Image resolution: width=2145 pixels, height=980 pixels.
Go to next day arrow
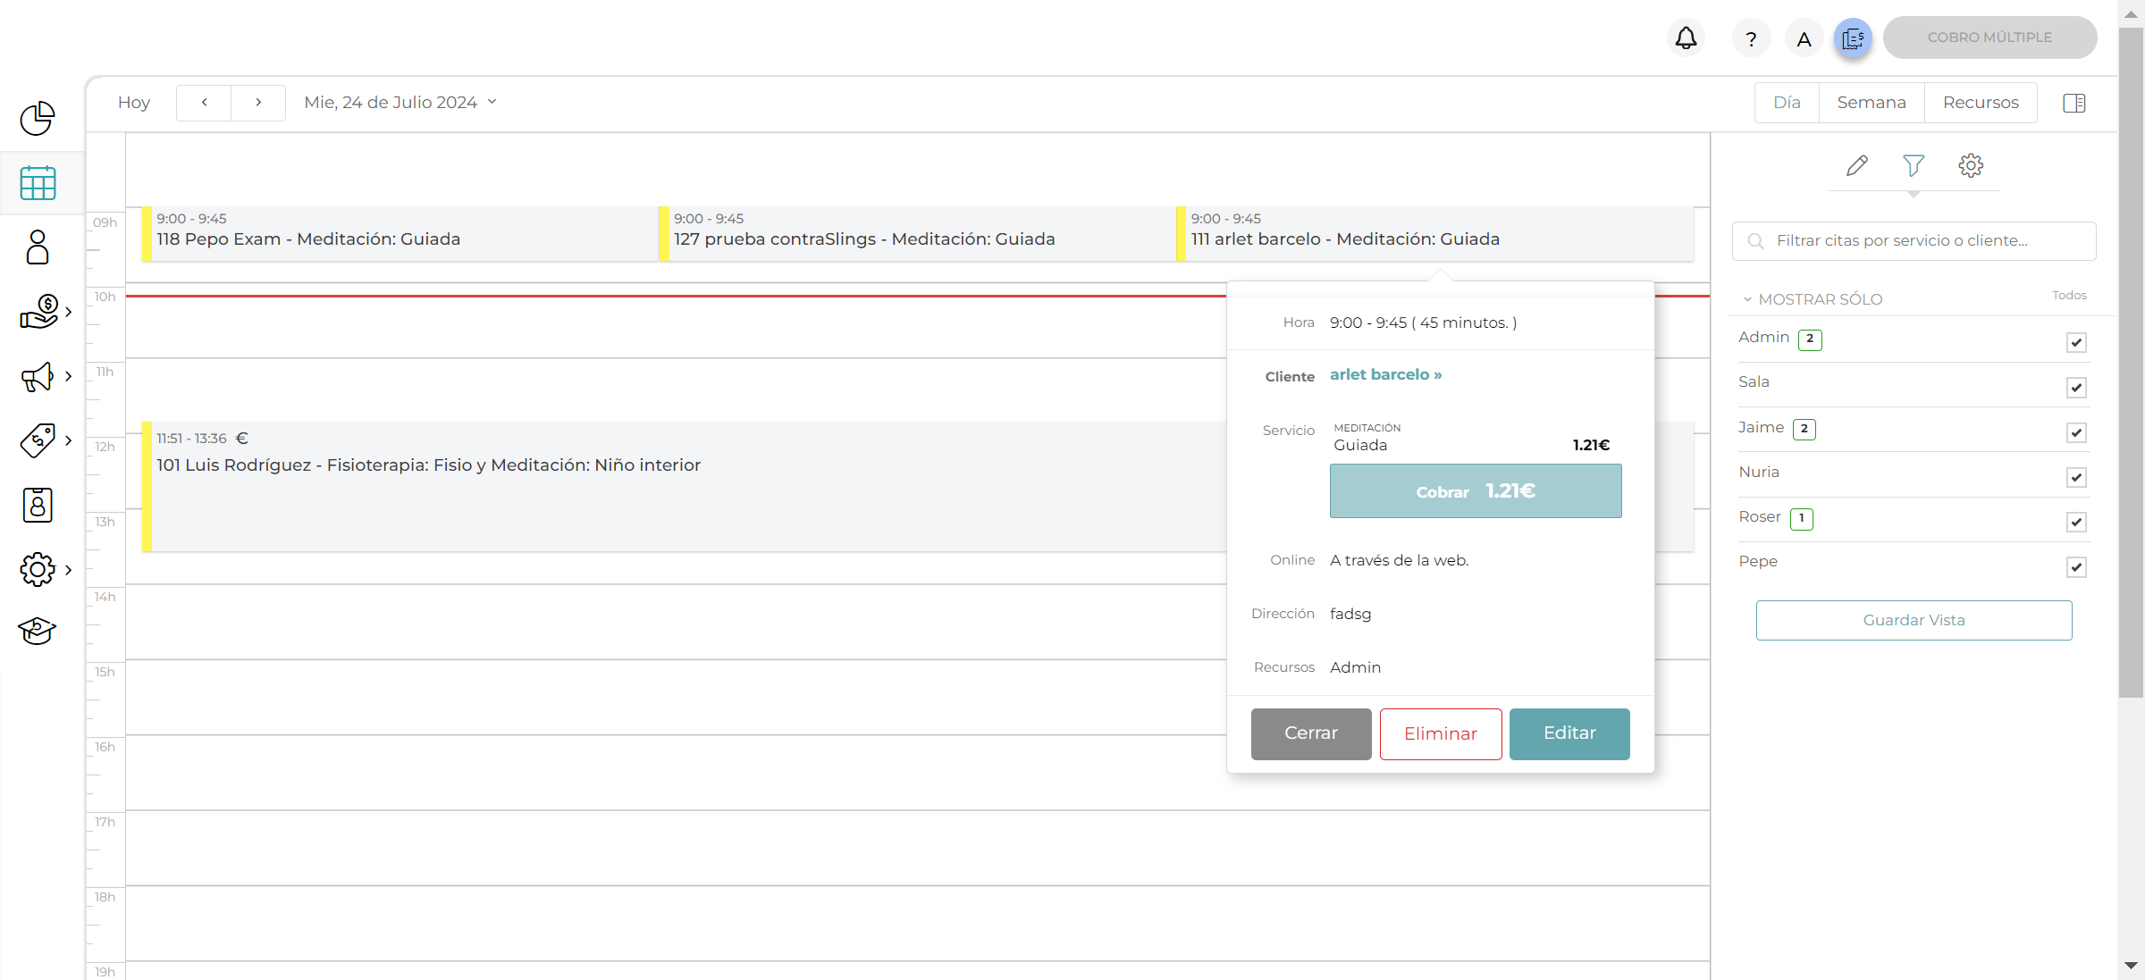point(258,103)
